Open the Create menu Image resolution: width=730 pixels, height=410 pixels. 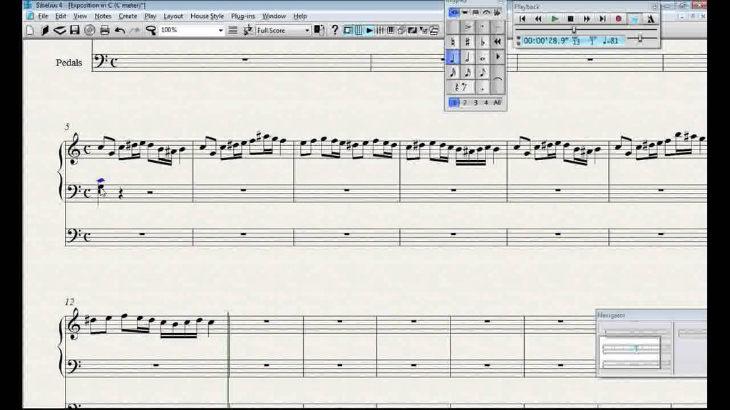pos(128,16)
